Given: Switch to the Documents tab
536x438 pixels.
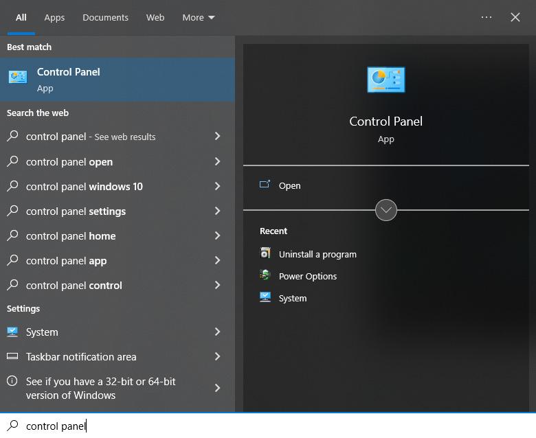Looking at the screenshot, I should (x=105, y=17).
